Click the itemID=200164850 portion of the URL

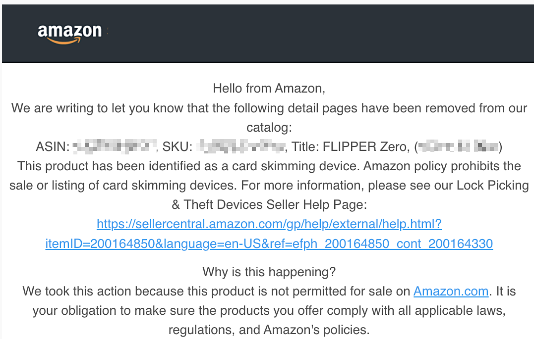point(100,244)
